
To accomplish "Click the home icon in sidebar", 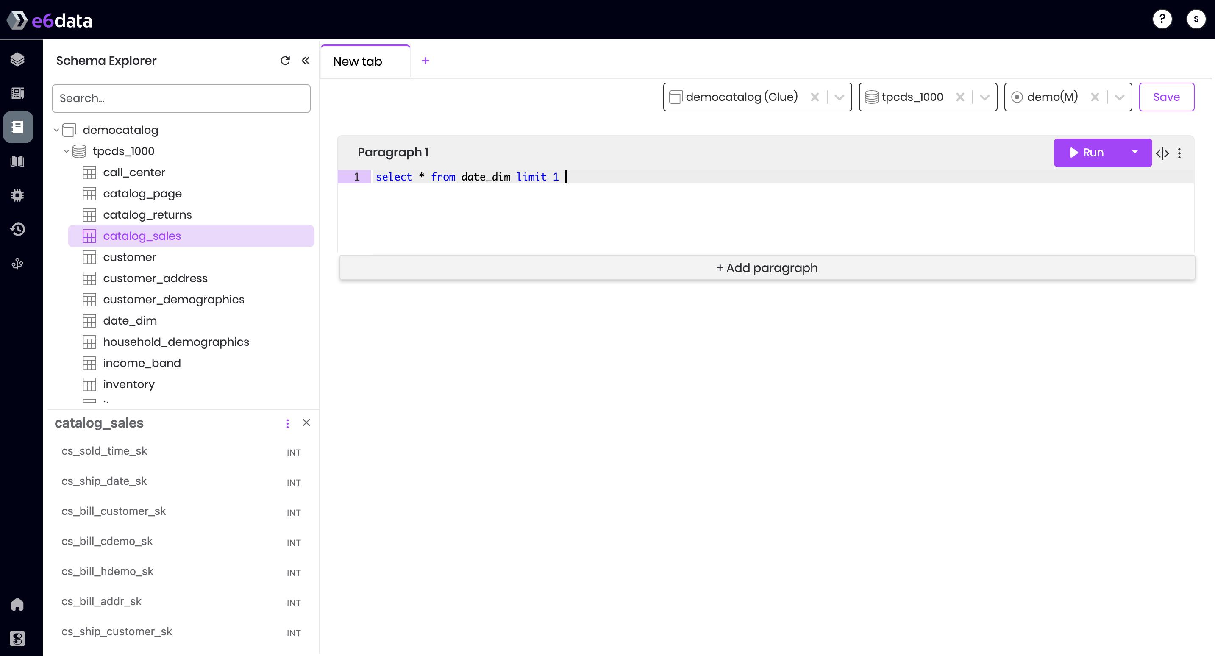I will pyautogui.click(x=17, y=604).
